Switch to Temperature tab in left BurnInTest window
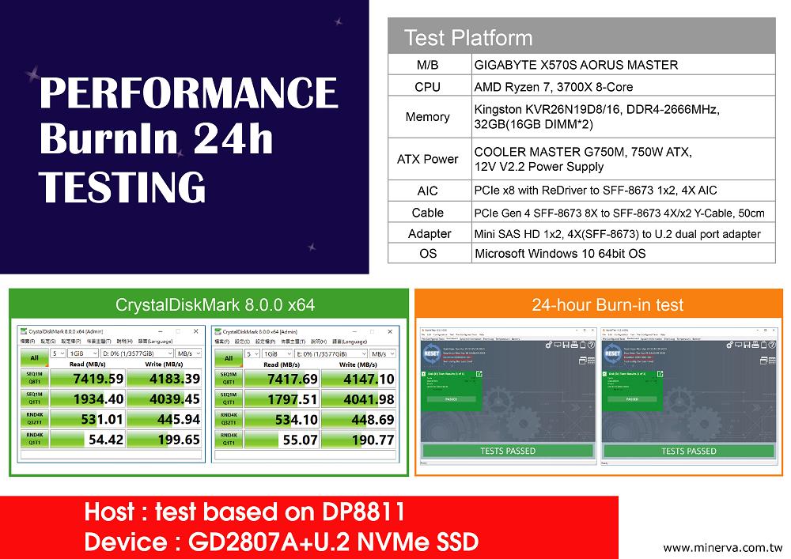The image size is (791, 559). pos(503,338)
